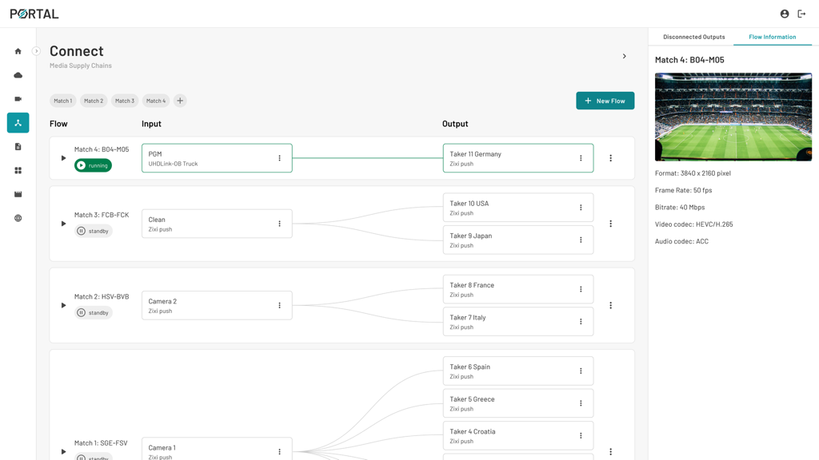This screenshot has width=819, height=460.
Task: Click the globe icon in the sidebar
Action: pyautogui.click(x=18, y=218)
